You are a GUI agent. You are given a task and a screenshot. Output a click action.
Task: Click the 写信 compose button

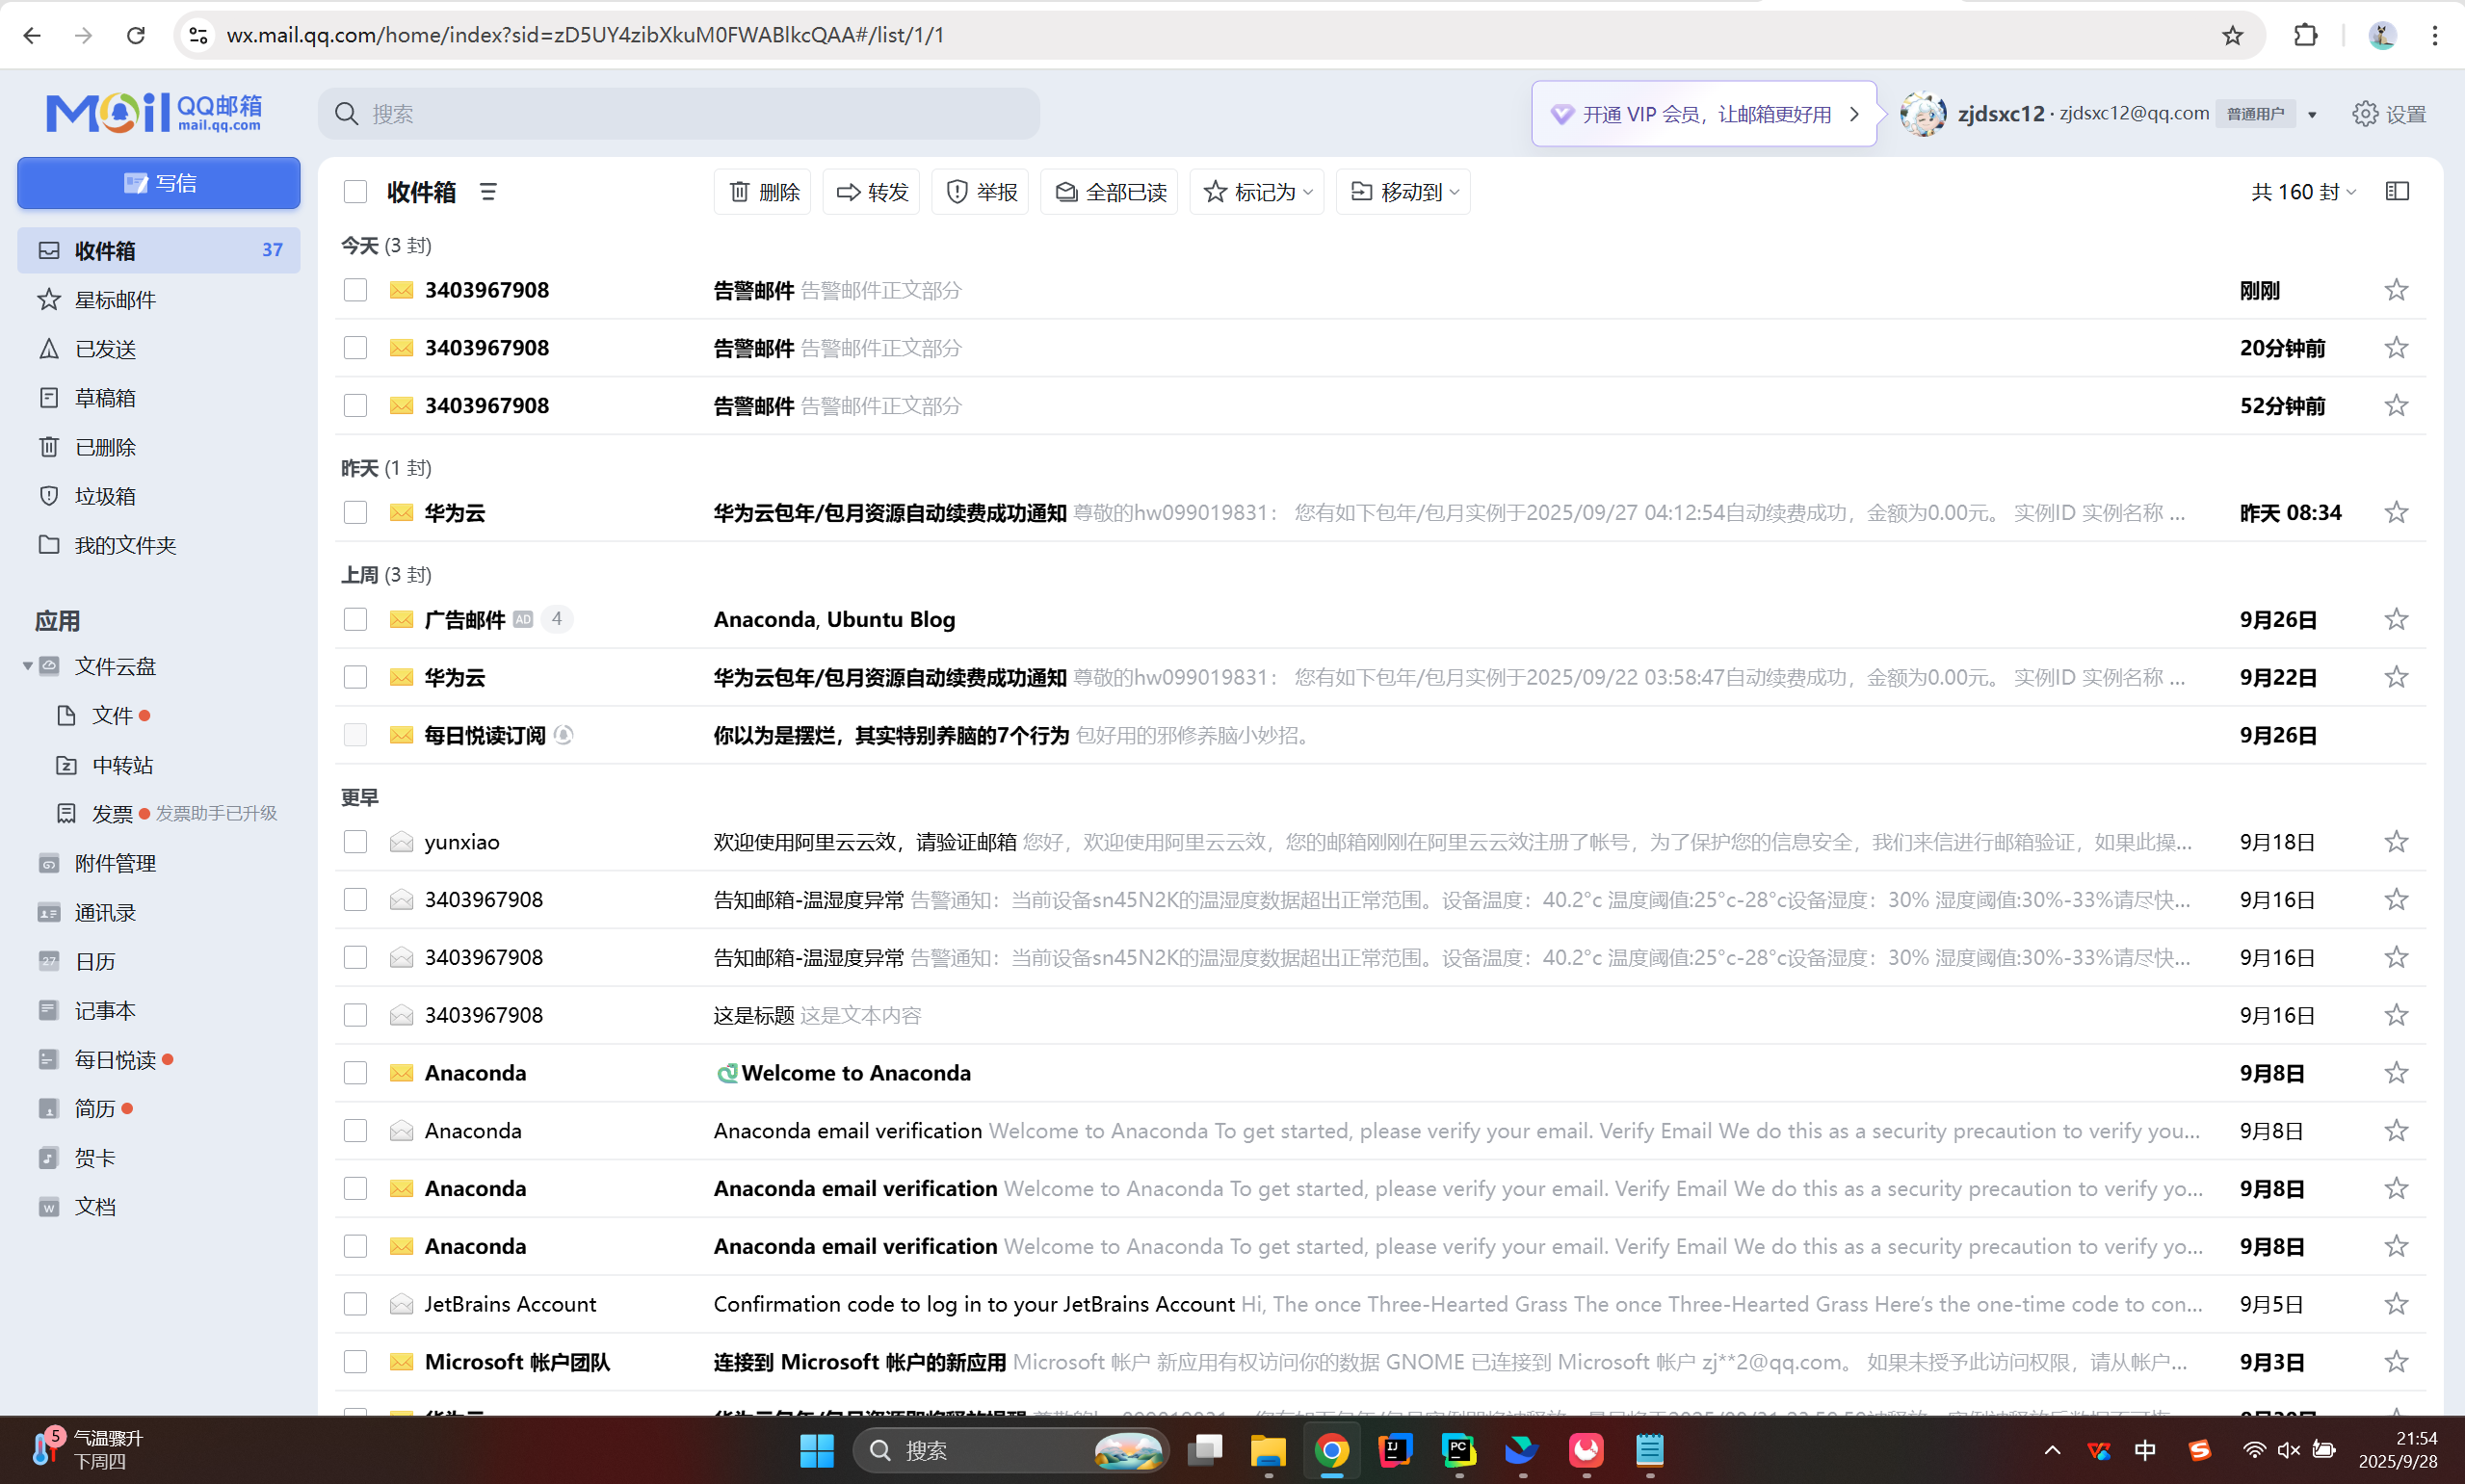pos(159,183)
